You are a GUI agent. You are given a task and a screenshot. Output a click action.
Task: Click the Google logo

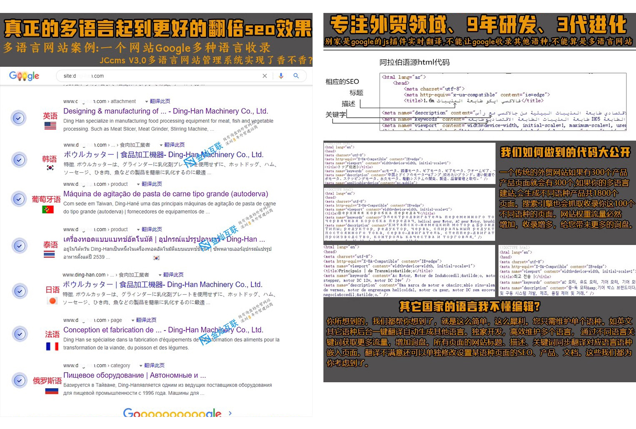click(x=24, y=76)
